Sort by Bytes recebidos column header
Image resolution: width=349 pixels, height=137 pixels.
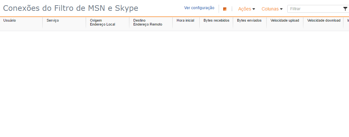coord(216,20)
